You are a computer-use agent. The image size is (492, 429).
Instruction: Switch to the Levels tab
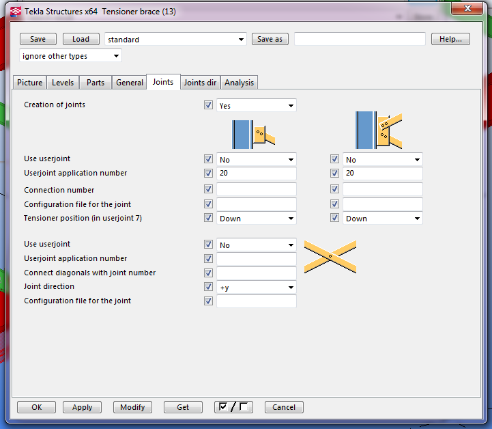[x=63, y=83]
